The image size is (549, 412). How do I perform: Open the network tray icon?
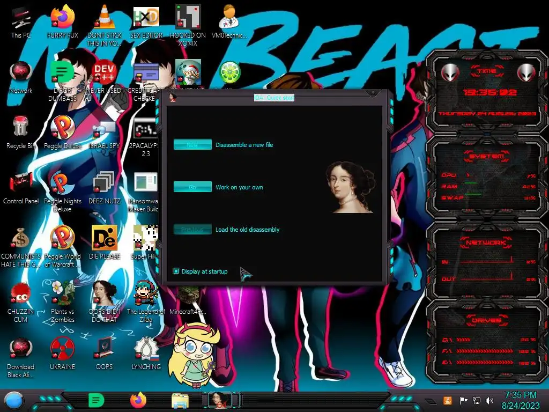tap(477, 400)
